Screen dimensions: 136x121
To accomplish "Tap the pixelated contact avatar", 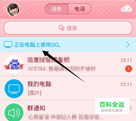I will pos(14,64).
